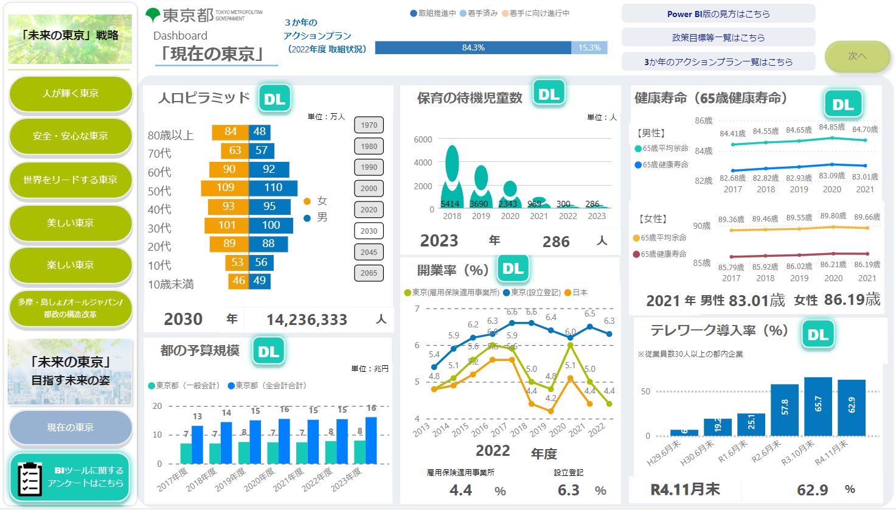Image resolution: width=896 pixels, height=510 pixels.
Task: Select 1970 year in population pyramid
Action: (x=369, y=125)
